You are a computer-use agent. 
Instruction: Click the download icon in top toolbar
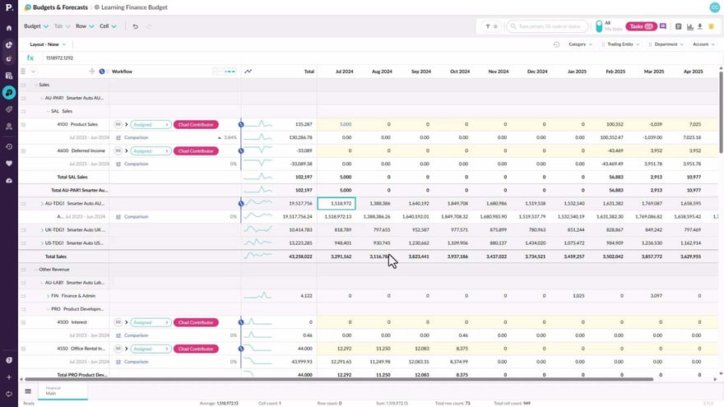(699, 26)
